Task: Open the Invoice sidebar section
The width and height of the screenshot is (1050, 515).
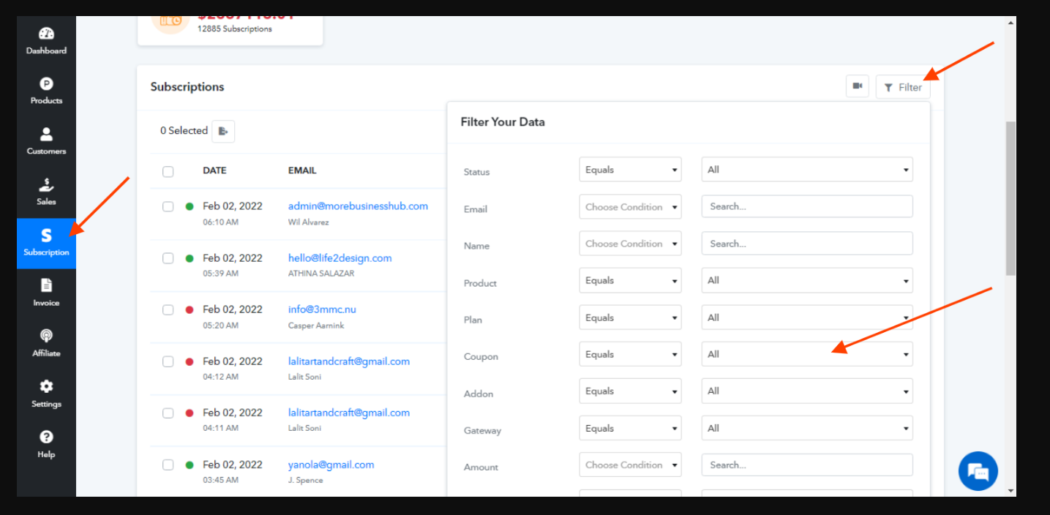Action: [x=46, y=293]
